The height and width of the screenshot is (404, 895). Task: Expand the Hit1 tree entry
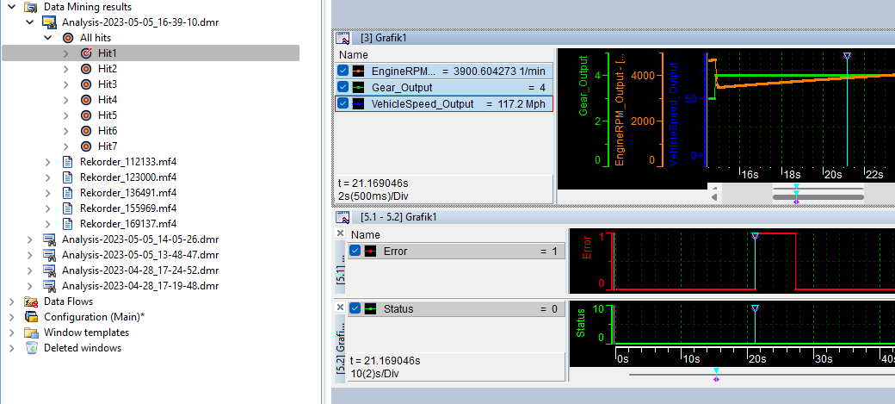[x=67, y=53]
